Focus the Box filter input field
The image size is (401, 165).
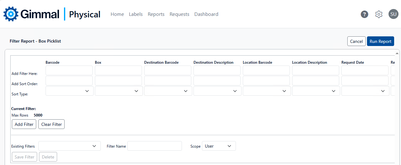118,71
